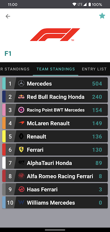
Task: Click the Mercedes star logo
Action: tap(21, 84)
